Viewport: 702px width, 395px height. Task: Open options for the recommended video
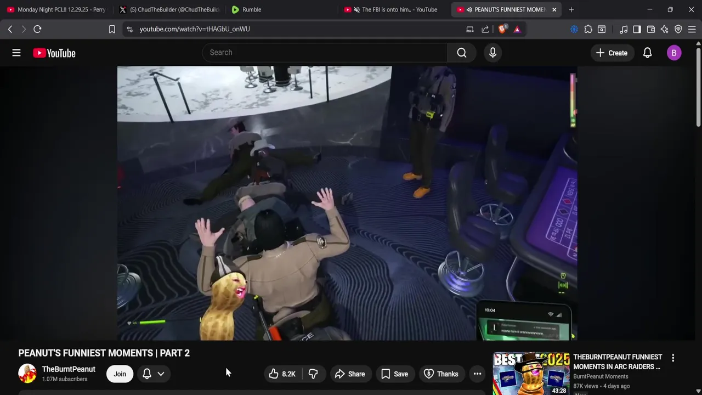click(673, 358)
